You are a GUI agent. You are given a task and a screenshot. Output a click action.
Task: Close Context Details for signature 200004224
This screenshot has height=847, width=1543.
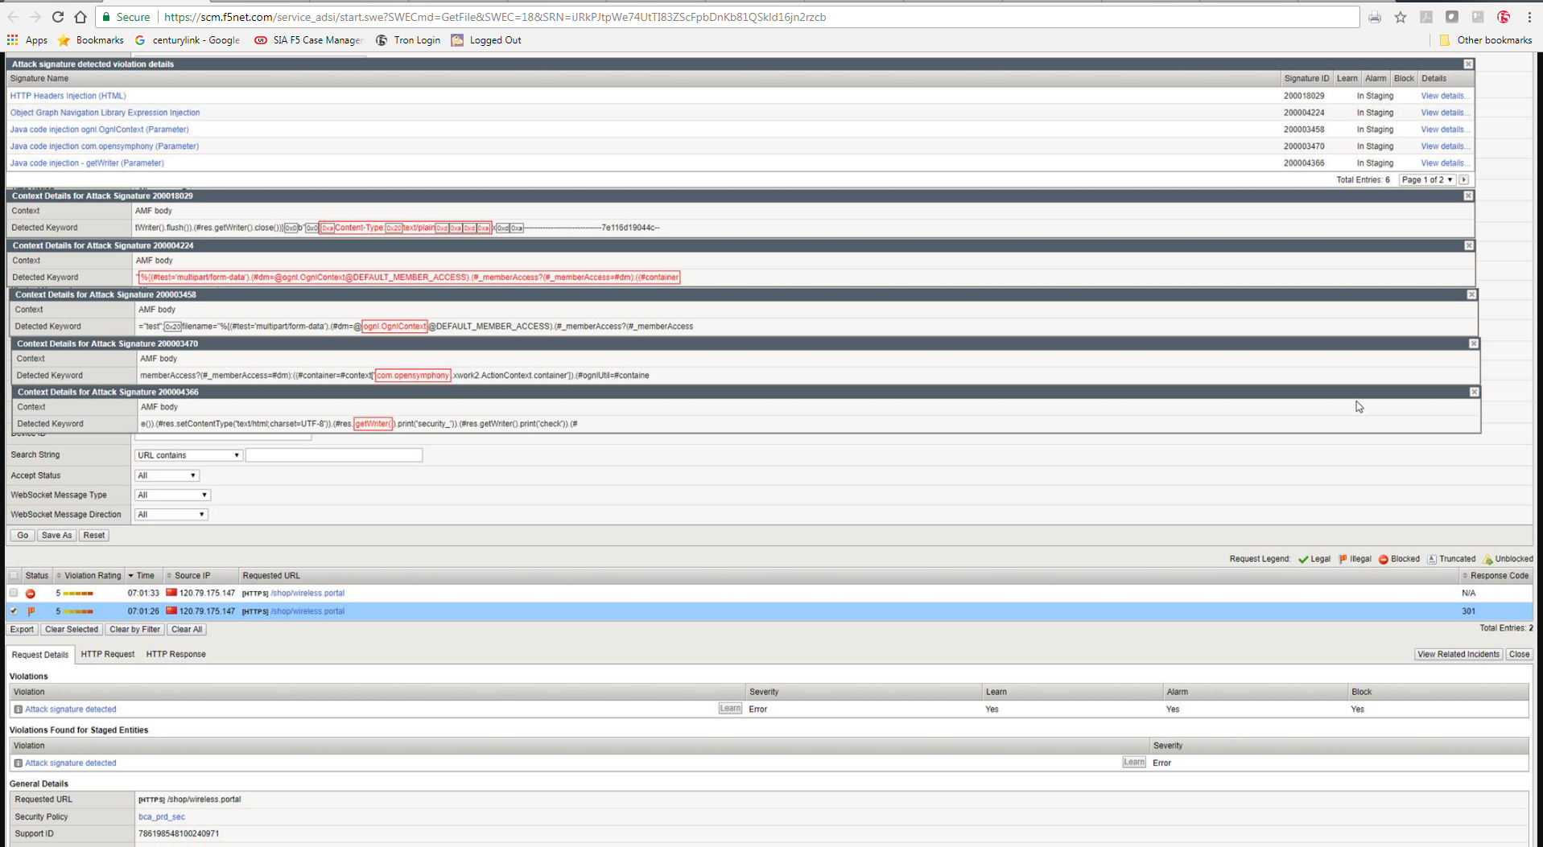tap(1469, 245)
